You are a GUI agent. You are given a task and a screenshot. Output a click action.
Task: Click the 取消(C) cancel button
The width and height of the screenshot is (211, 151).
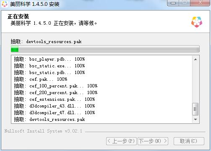point(189,141)
